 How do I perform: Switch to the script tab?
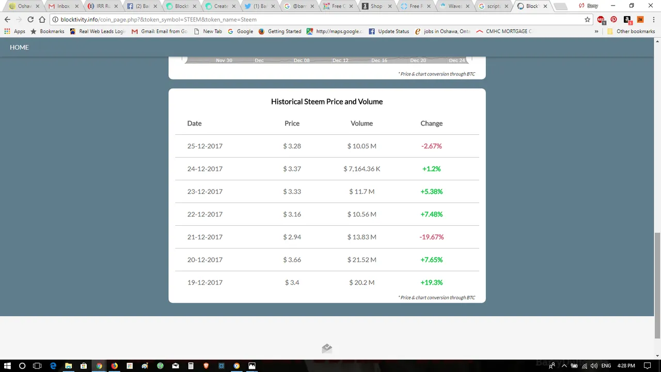coord(494,6)
